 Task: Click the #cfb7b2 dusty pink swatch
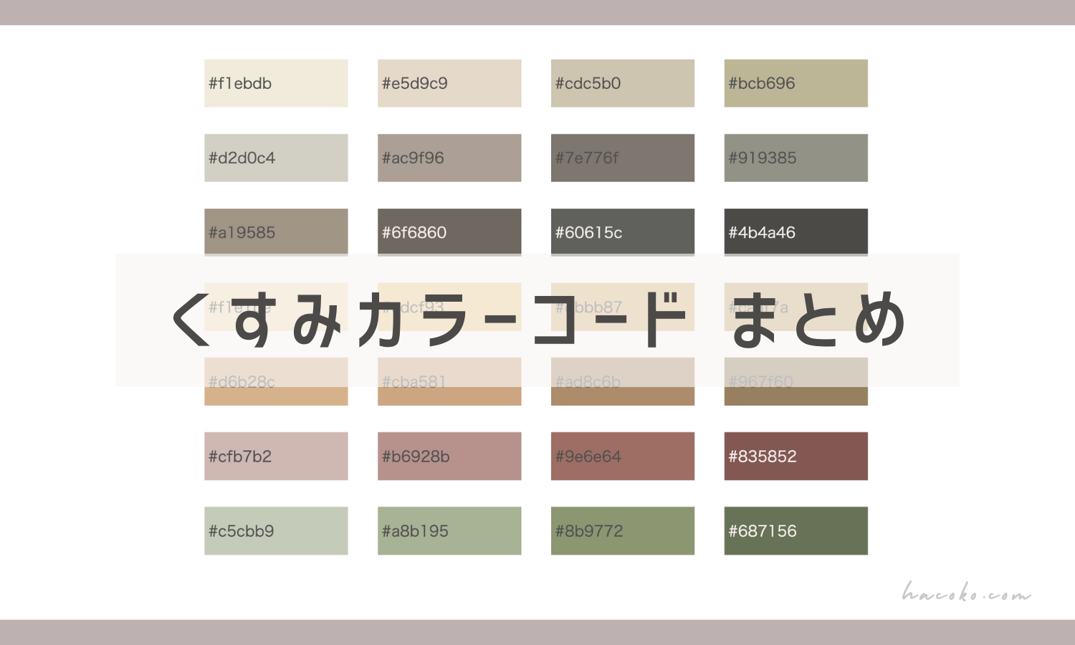tap(276, 456)
